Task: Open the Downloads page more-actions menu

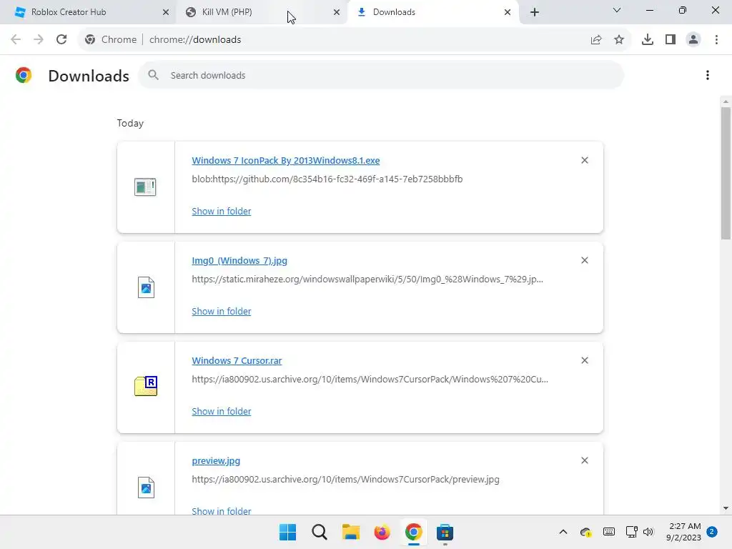Action: [708, 75]
